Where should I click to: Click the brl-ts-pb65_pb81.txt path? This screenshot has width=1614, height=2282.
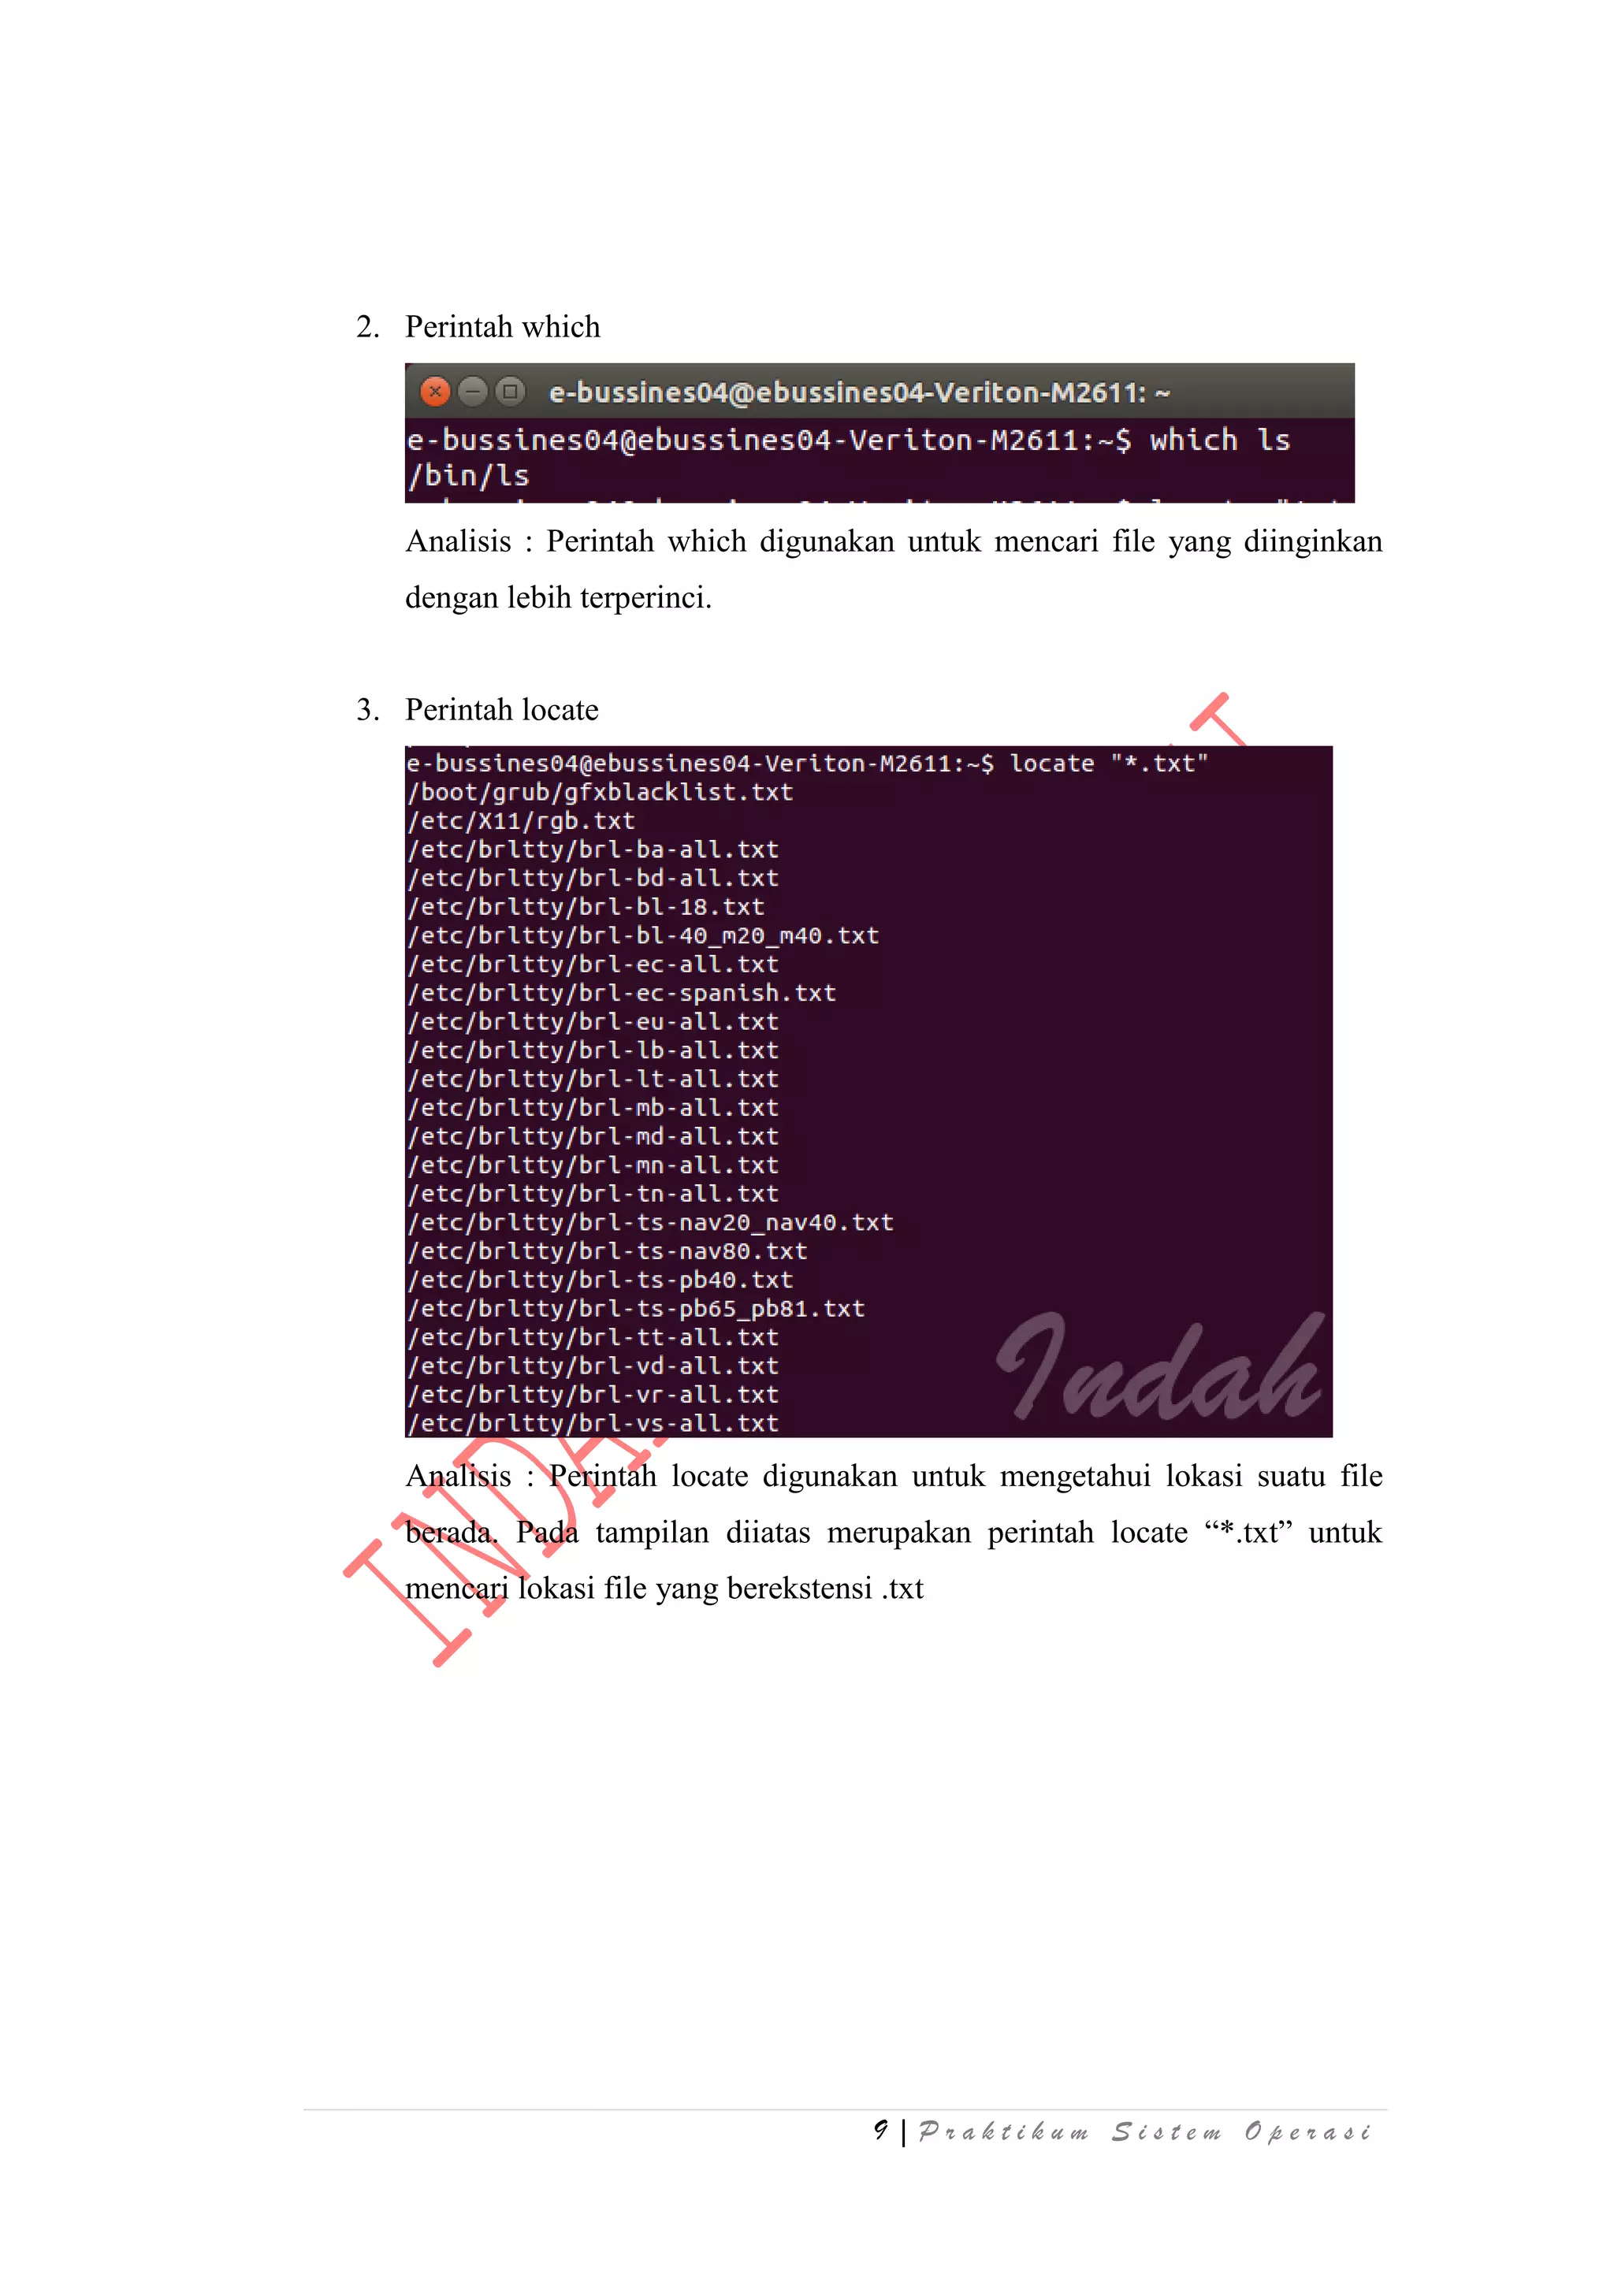636,1309
